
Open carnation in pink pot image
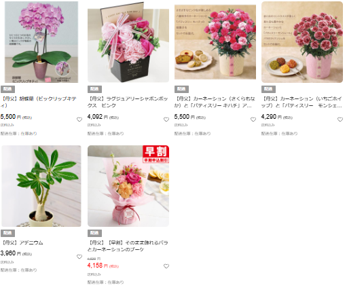point(302,42)
